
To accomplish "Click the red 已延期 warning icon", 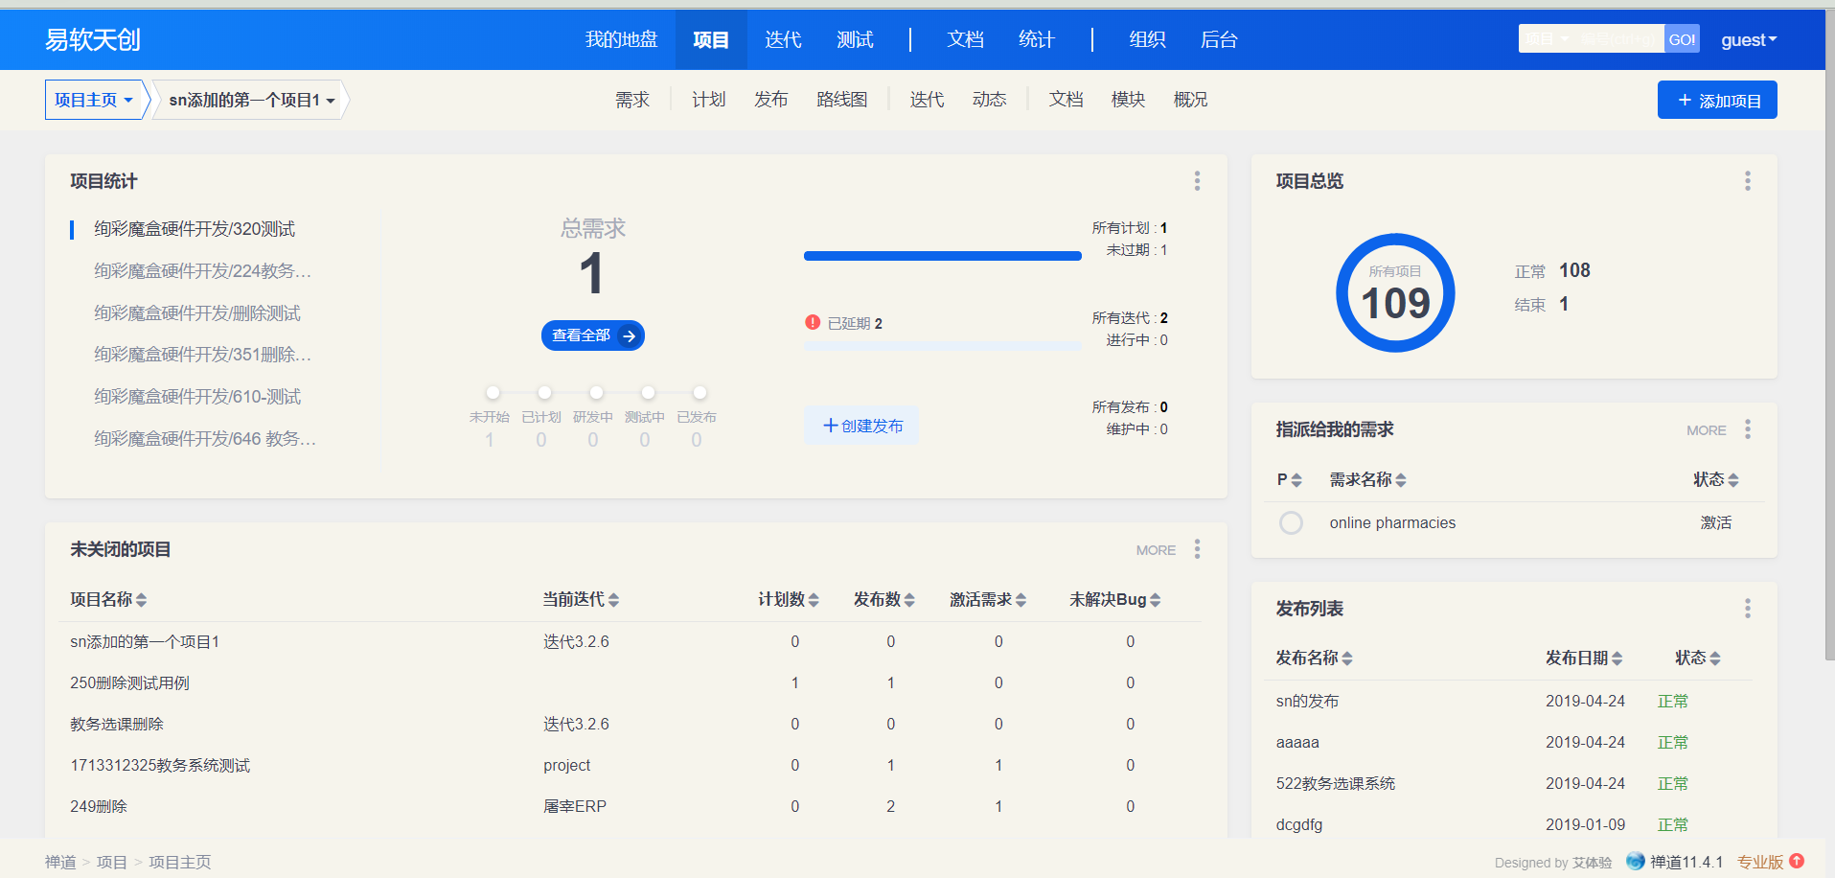I will pos(813,323).
